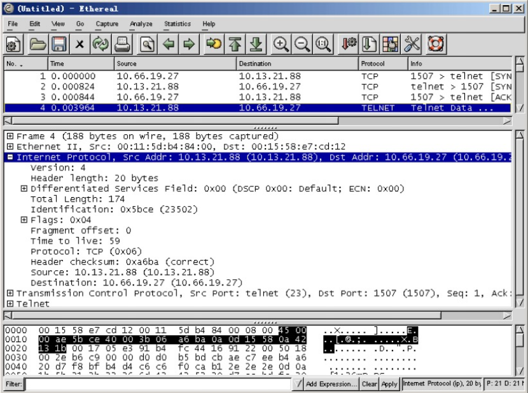This screenshot has height=393, width=528.
Task: Open the Edit menu
Action: pos(35,24)
